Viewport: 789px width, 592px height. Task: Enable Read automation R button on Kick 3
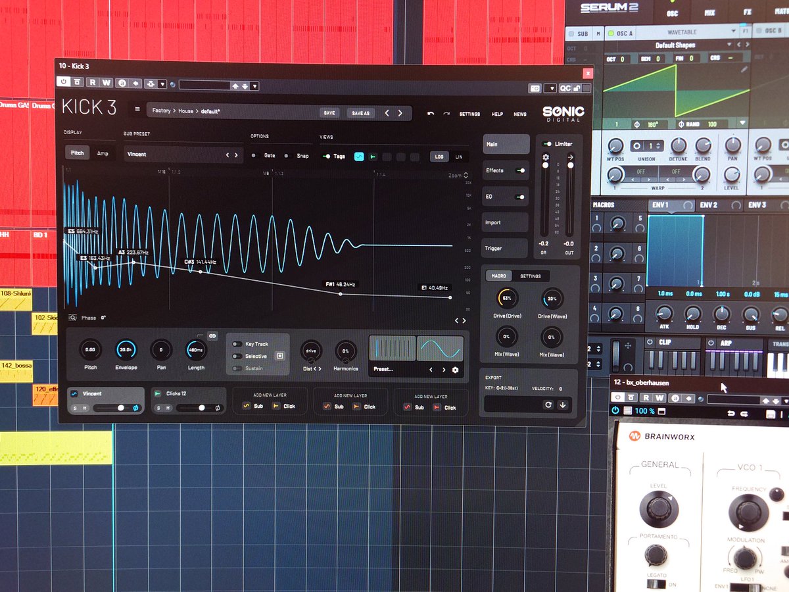coord(93,84)
